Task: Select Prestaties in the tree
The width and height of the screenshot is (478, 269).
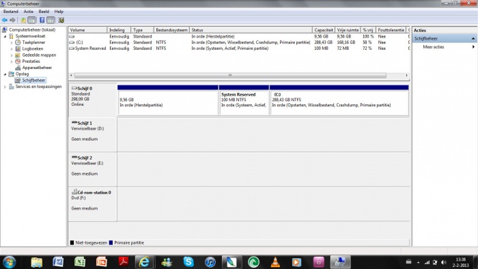Action: (x=31, y=61)
